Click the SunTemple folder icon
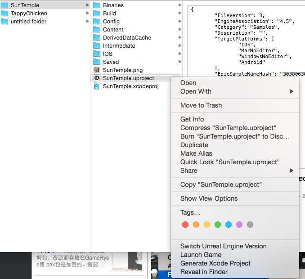The height and width of the screenshot is (279, 305). [x=4, y=5]
